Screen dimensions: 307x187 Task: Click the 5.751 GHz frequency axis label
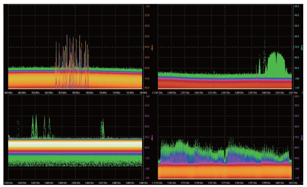pyautogui.click(x=185, y=183)
